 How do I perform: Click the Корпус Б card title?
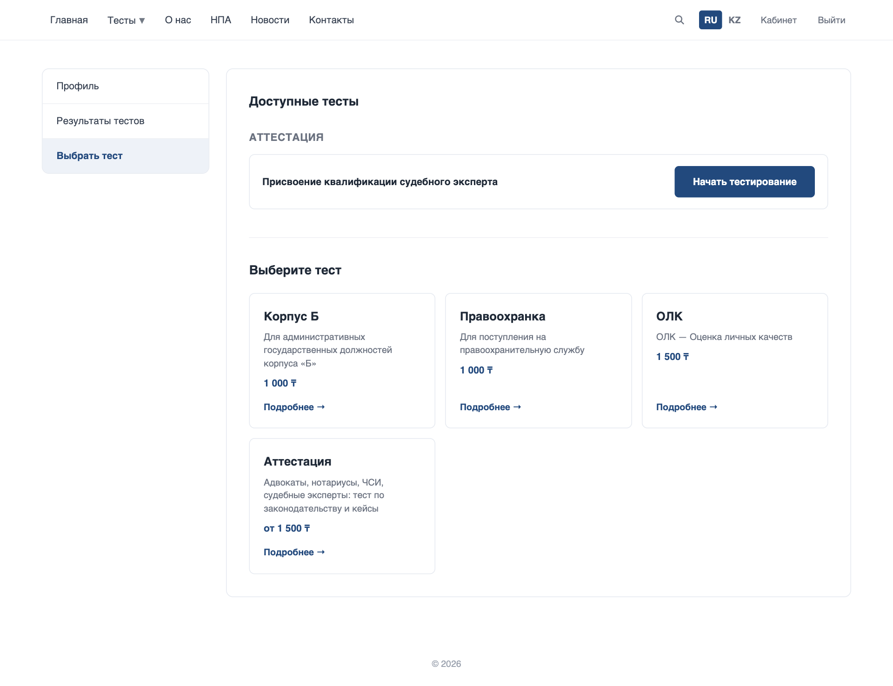coord(291,316)
